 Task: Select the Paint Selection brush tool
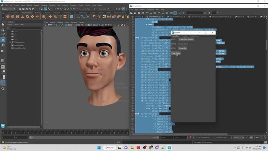click(x=3, y=35)
